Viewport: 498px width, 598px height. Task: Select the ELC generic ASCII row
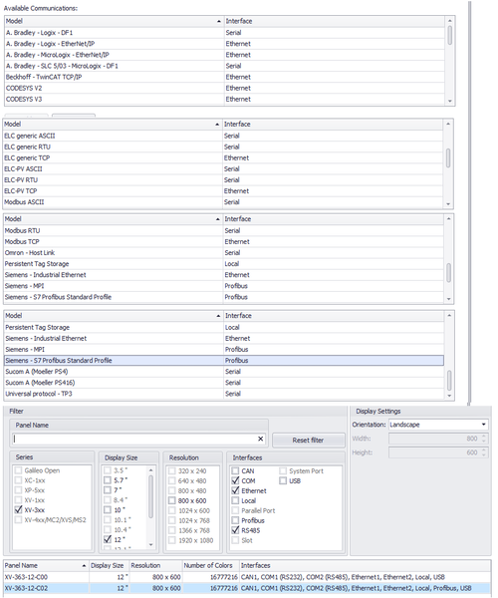coord(223,136)
